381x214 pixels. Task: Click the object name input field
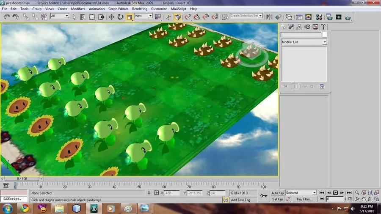(x=301, y=35)
